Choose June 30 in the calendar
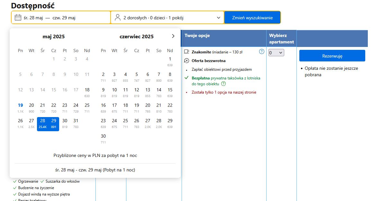 pos(103,138)
